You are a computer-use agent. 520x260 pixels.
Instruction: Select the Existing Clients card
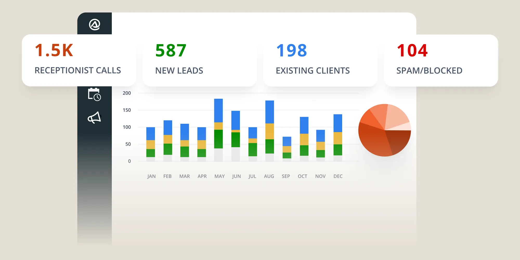point(320,59)
